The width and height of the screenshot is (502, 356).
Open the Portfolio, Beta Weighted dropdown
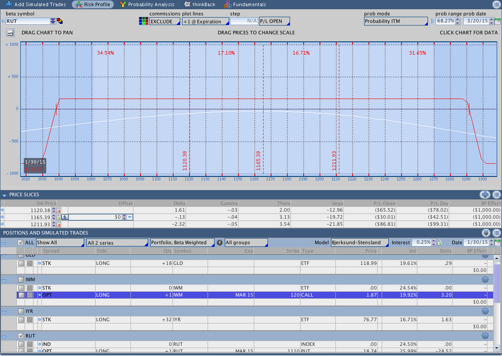point(182,242)
